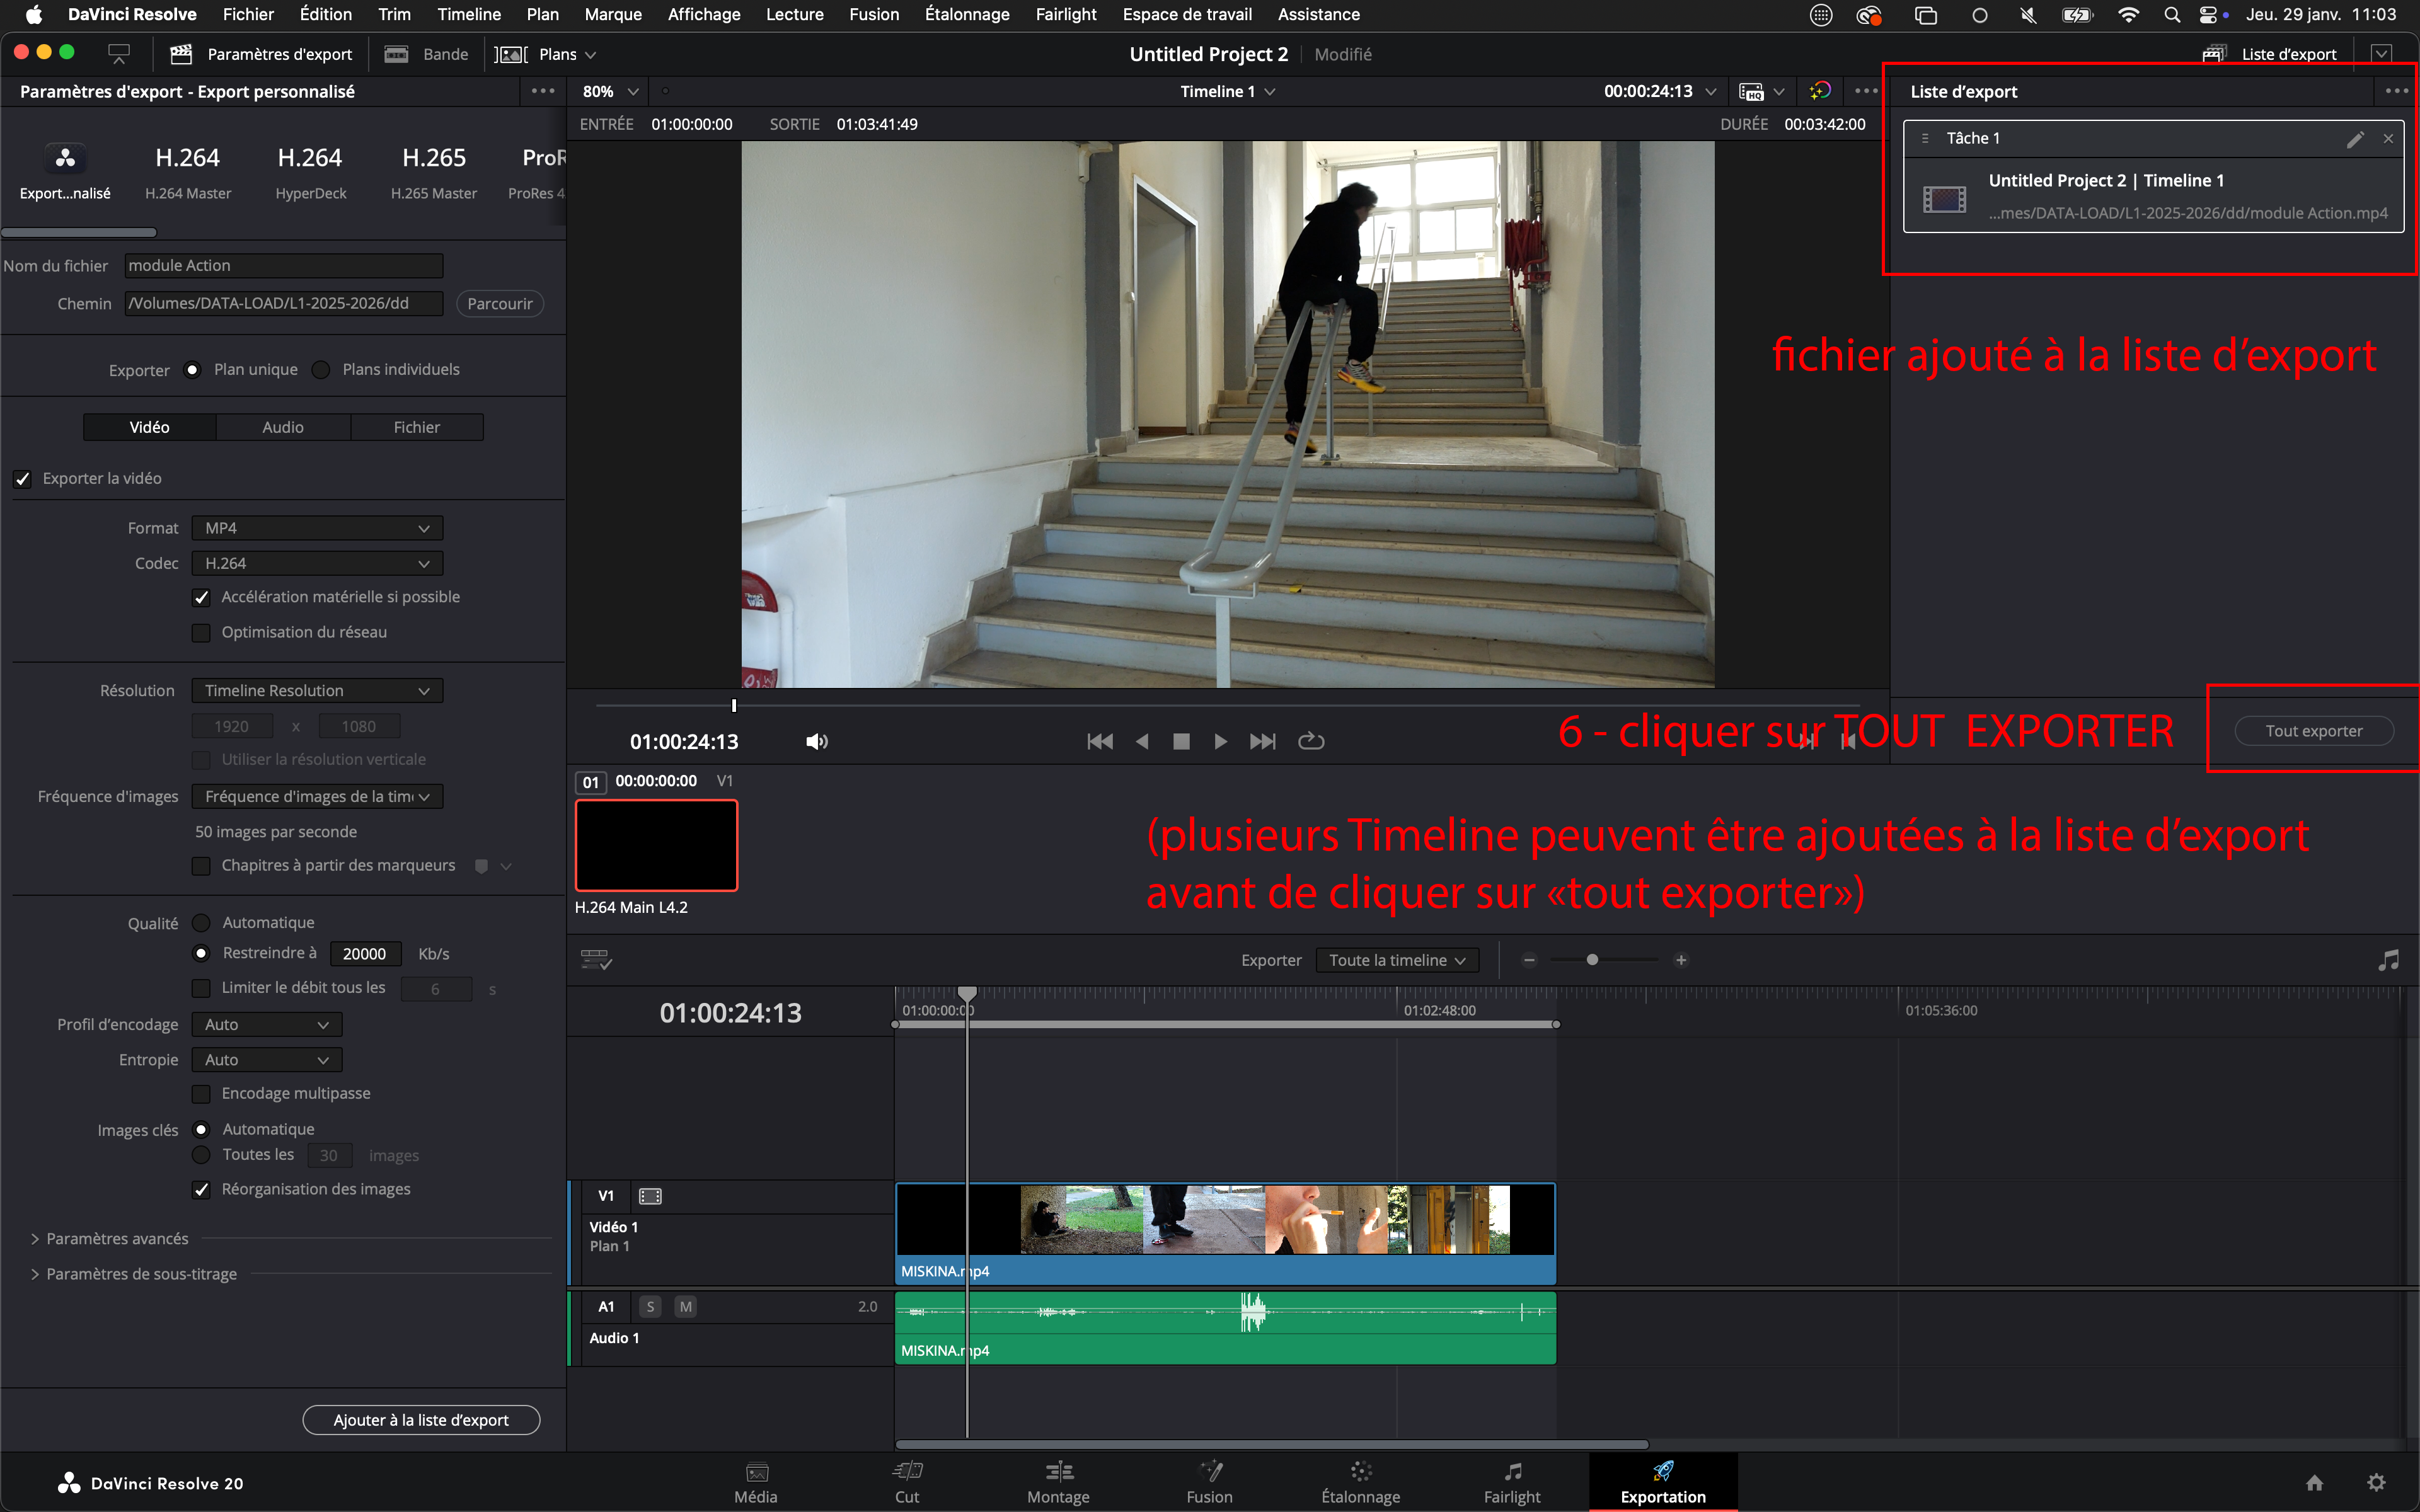Viewport: 2420px width, 1512px height.
Task: Open the Résolution dropdown
Action: [316, 690]
